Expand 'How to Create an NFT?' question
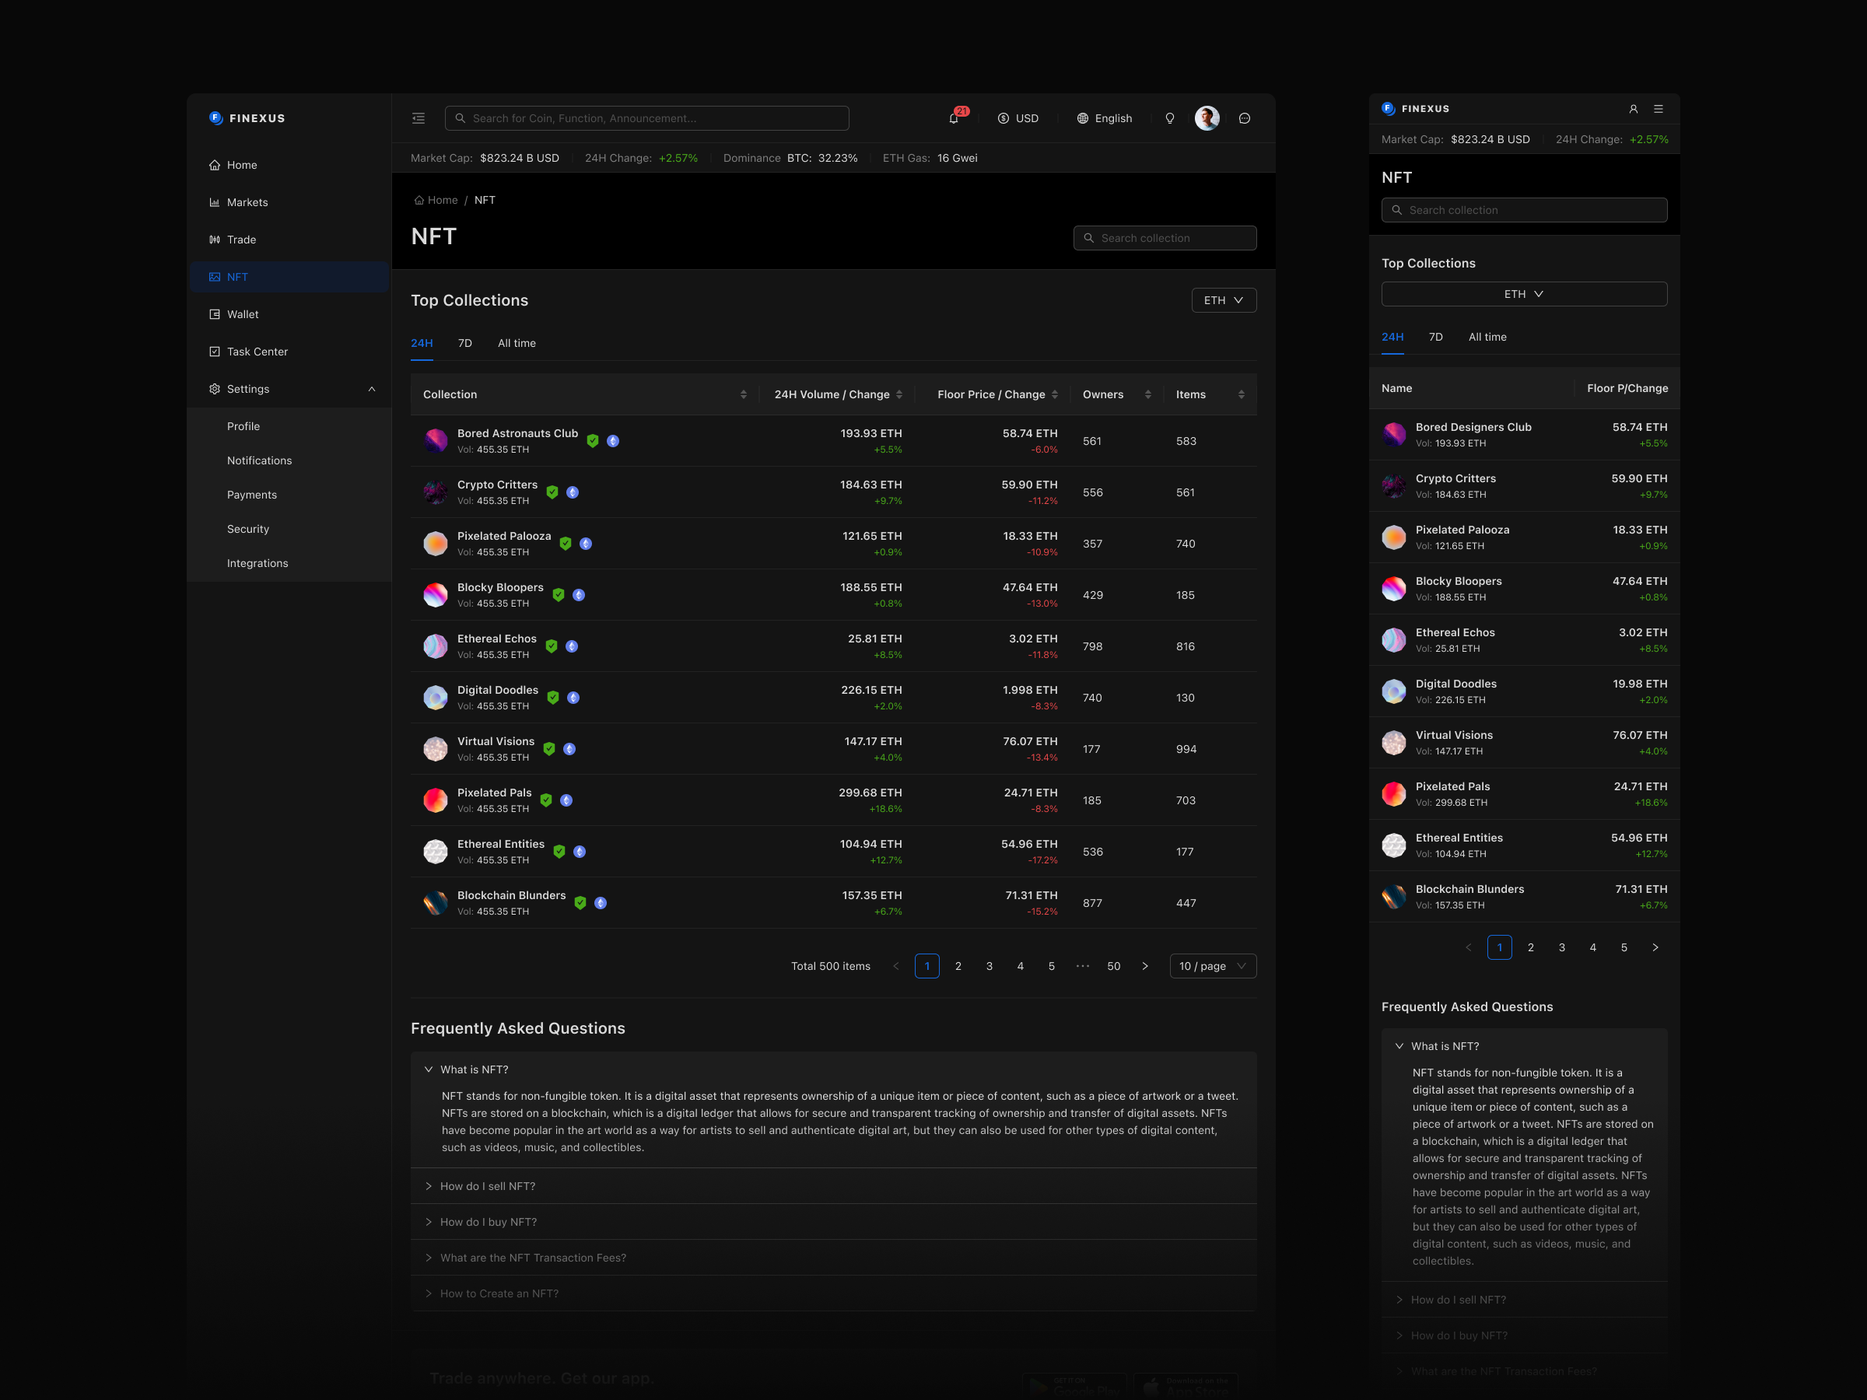1867x1400 pixels. [x=834, y=1293]
